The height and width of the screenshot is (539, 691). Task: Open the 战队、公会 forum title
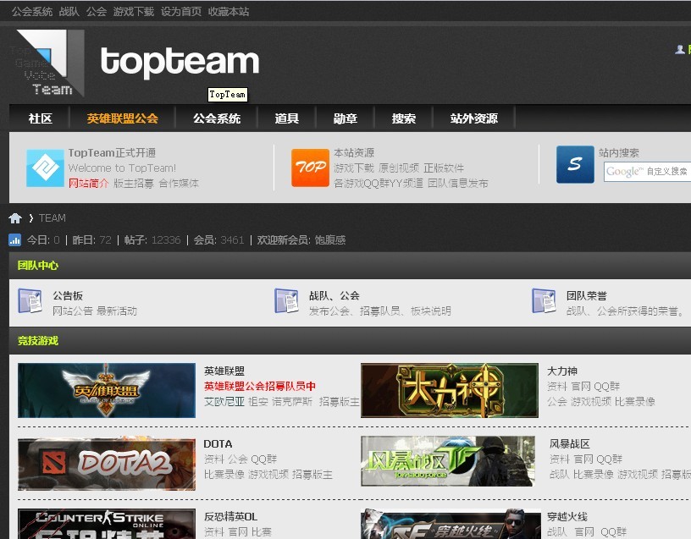[x=334, y=295]
